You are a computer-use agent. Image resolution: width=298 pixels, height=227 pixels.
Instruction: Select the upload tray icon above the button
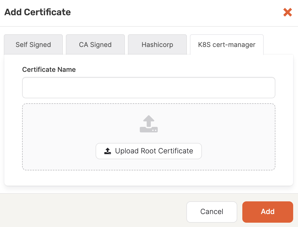(148, 124)
